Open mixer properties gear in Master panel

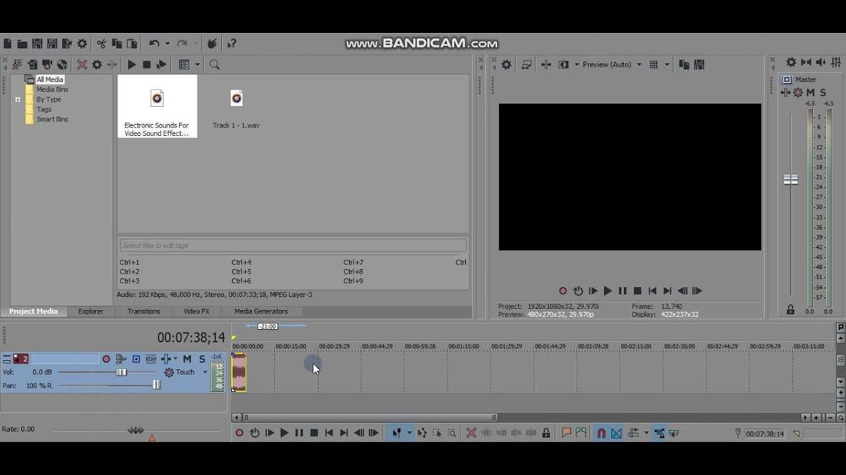tap(791, 63)
